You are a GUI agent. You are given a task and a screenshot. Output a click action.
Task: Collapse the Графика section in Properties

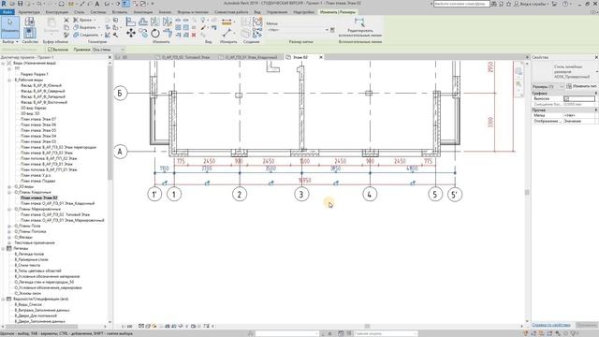tap(595, 94)
